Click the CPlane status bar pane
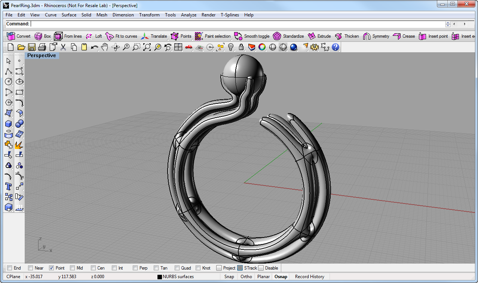478x283 pixels. 13,277
